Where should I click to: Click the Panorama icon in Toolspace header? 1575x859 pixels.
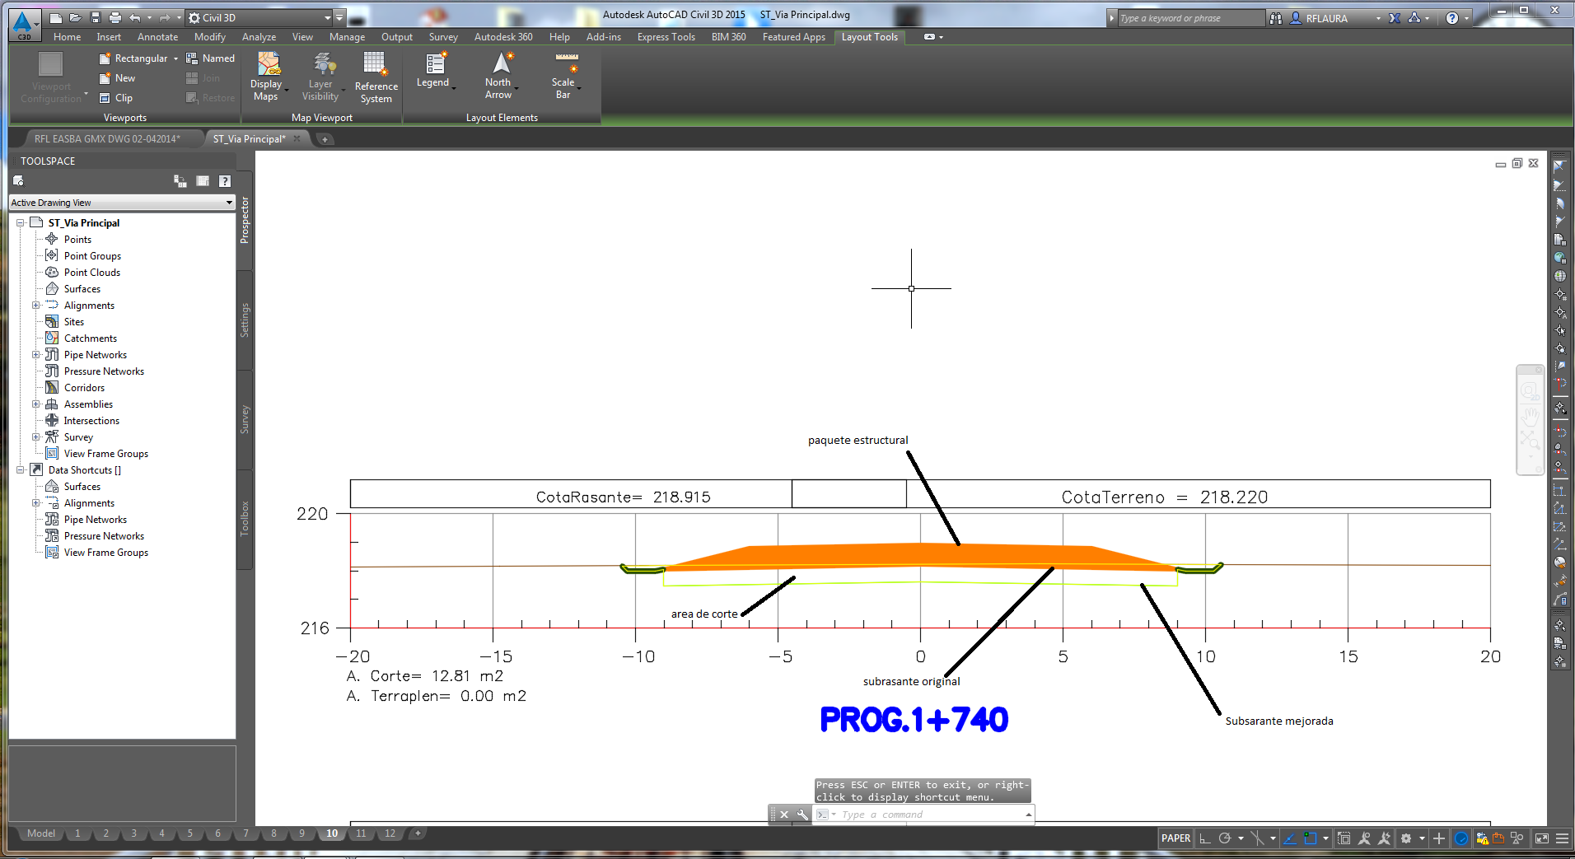coord(203,181)
